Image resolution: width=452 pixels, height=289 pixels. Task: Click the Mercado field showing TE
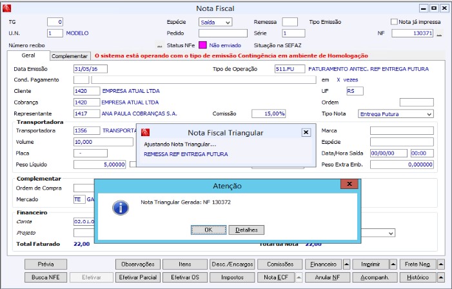click(79, 199)
